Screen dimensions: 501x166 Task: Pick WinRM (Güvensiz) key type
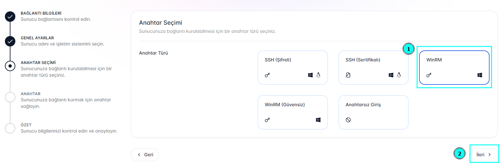coord(292,112)
